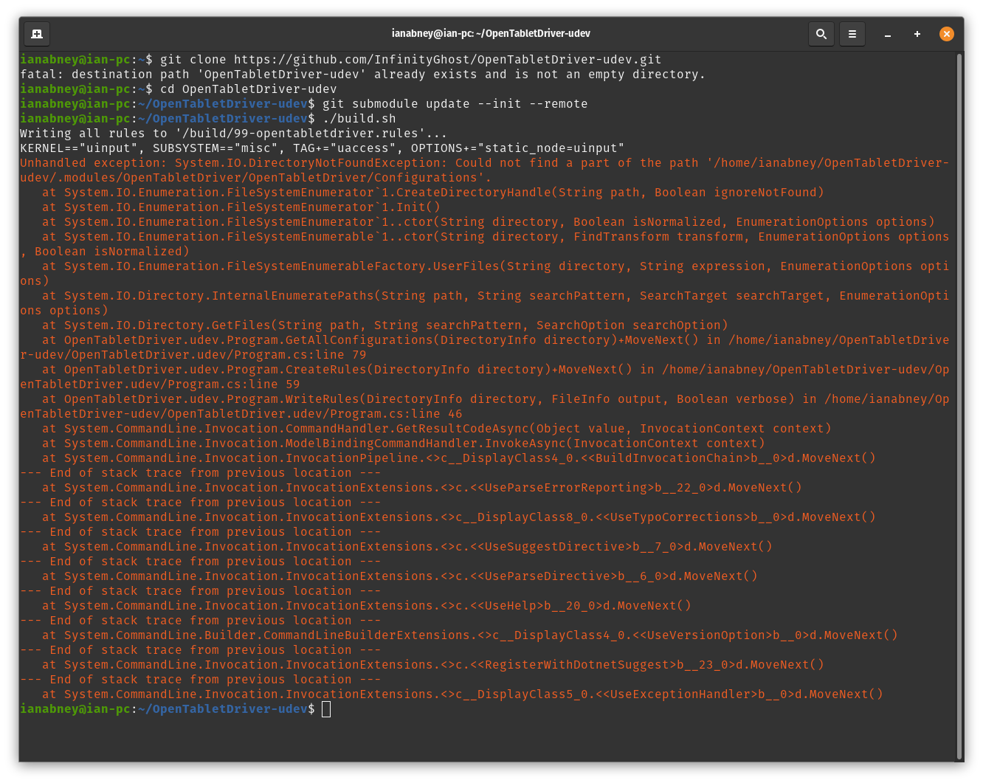Click the 'UseTypoCorrections' stack line
The image size is (983, 783).
point(459,517)
